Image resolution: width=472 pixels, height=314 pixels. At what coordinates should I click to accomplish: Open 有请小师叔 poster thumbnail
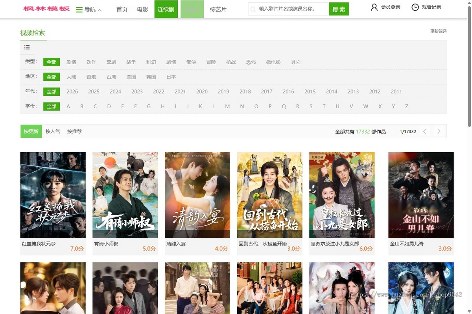click(125, 195)
